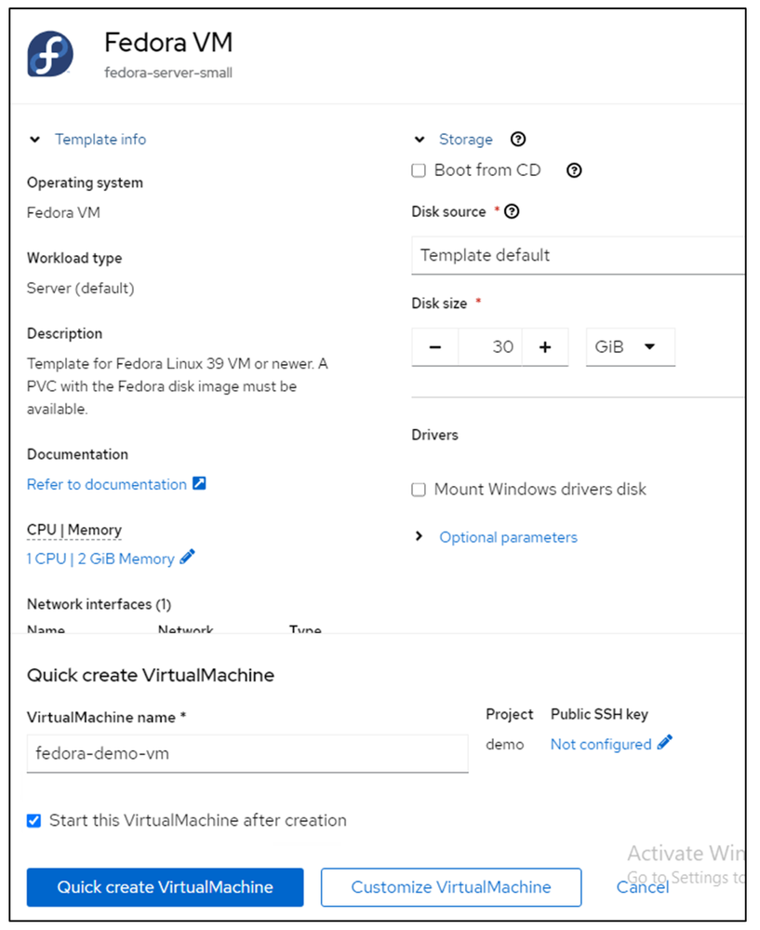Collapse the Template info section

tap(35, 140)
